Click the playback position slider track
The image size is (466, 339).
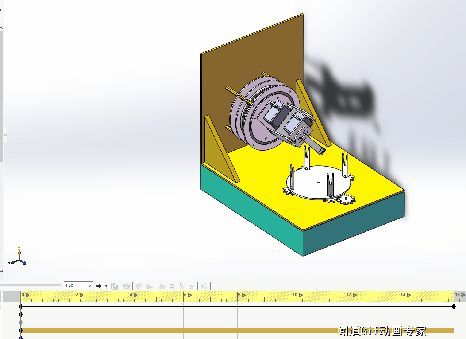click(x=31, y=285)
